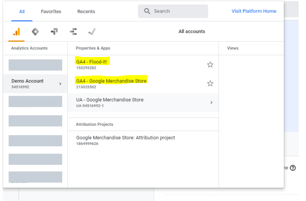
Task: Select the Google Surveys checkmark icon
Action: pos(92,31)
